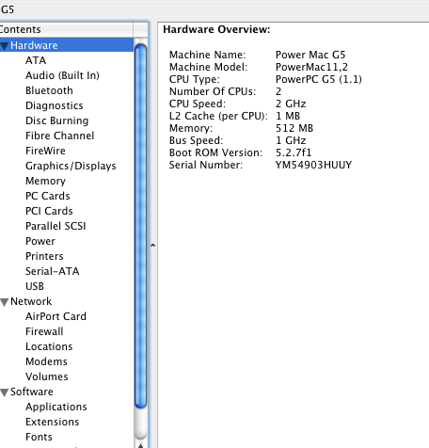Select Disc Burning in sidebar
The height and width of the screenshot is (448, 429).
(57, 120)
